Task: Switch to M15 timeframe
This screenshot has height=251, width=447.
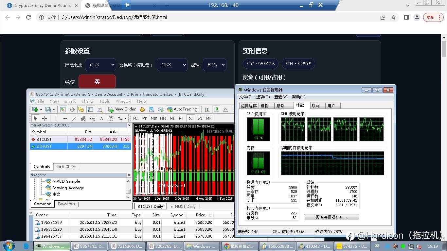Action: click(154, 118)
